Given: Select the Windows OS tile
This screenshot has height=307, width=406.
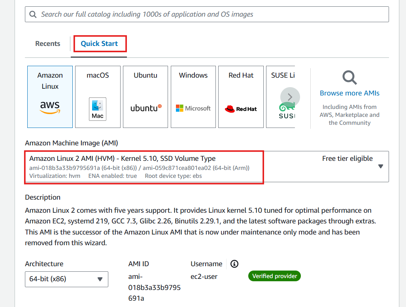Looking at the screenshot, I should 193,97.
